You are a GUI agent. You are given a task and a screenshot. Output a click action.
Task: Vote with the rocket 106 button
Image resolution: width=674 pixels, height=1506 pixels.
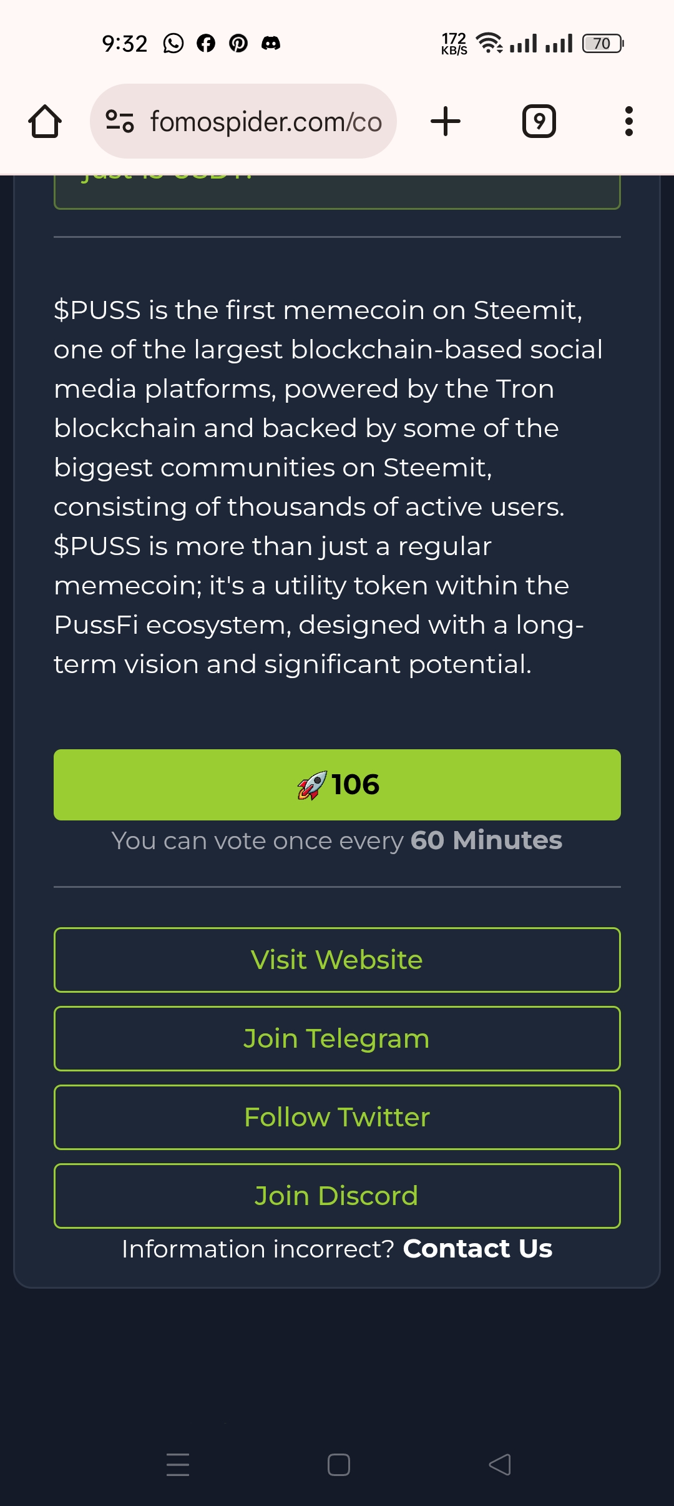pos(337,785)
